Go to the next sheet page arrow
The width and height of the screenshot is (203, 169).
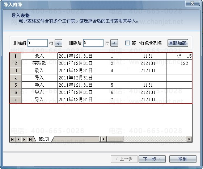pyautogui.click(x=24, y=139)
